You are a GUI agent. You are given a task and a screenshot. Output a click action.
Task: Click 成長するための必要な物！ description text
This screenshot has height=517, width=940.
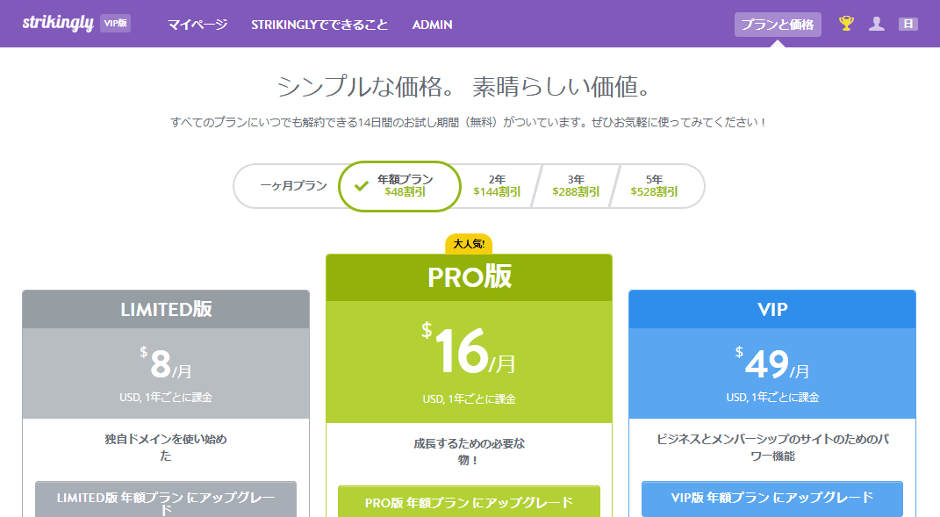pyautogui.click(x=469, y=452)
